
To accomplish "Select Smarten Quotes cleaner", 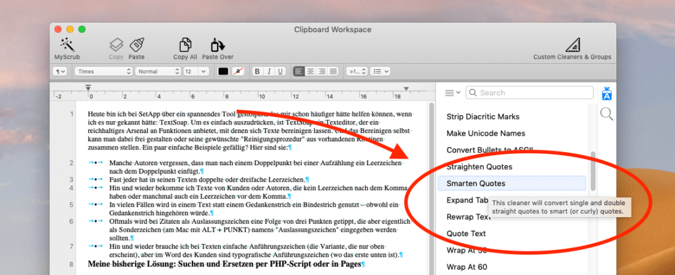I will (512, 183).
